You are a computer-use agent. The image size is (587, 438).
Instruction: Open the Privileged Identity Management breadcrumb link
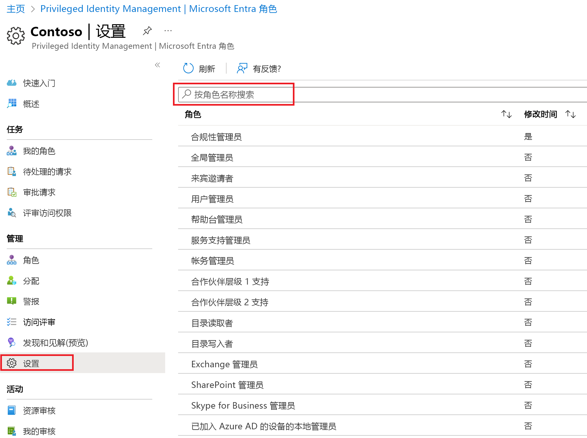(x=159, y=9)
